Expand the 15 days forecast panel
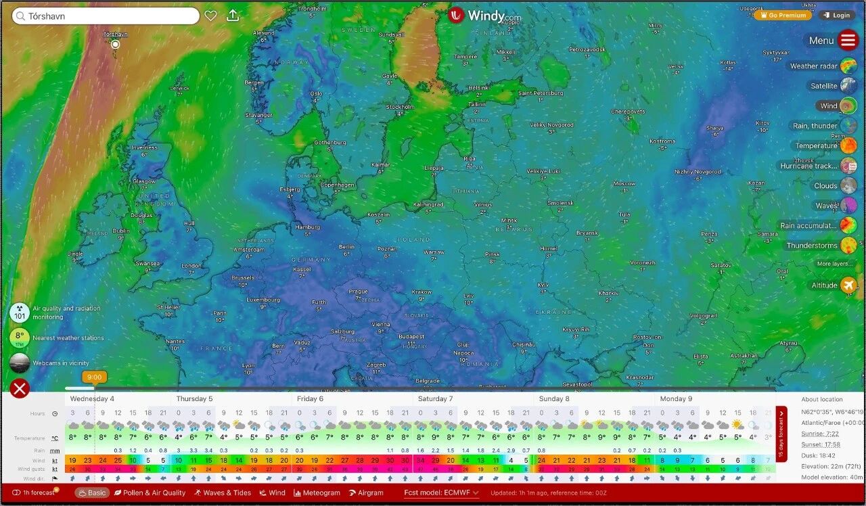Viewport: 866px width, 506px height. click(x=781, y=434)
